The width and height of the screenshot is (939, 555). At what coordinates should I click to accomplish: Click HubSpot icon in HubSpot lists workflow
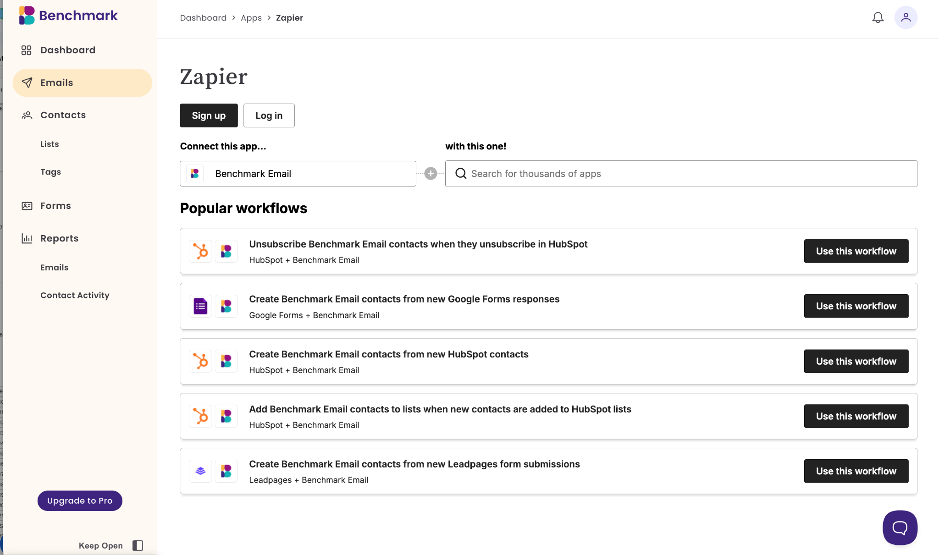point(200,416)
